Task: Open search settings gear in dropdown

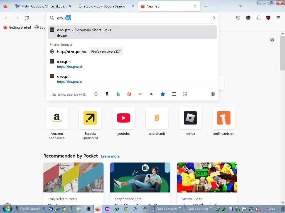Action: coord(213,94)
